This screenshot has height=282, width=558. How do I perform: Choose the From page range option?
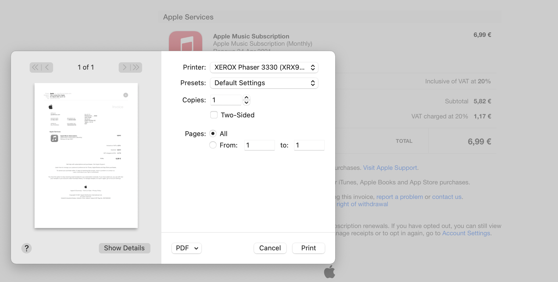tap(213, 145)
